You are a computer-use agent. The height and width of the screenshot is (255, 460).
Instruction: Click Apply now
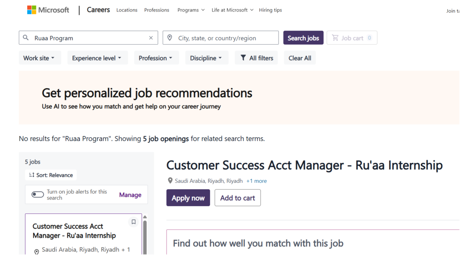coord(188,198)
